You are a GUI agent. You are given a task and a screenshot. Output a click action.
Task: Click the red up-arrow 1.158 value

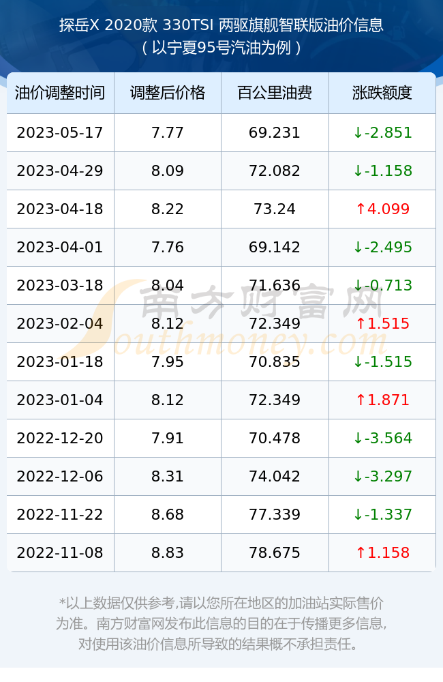[x=382, y=553]
